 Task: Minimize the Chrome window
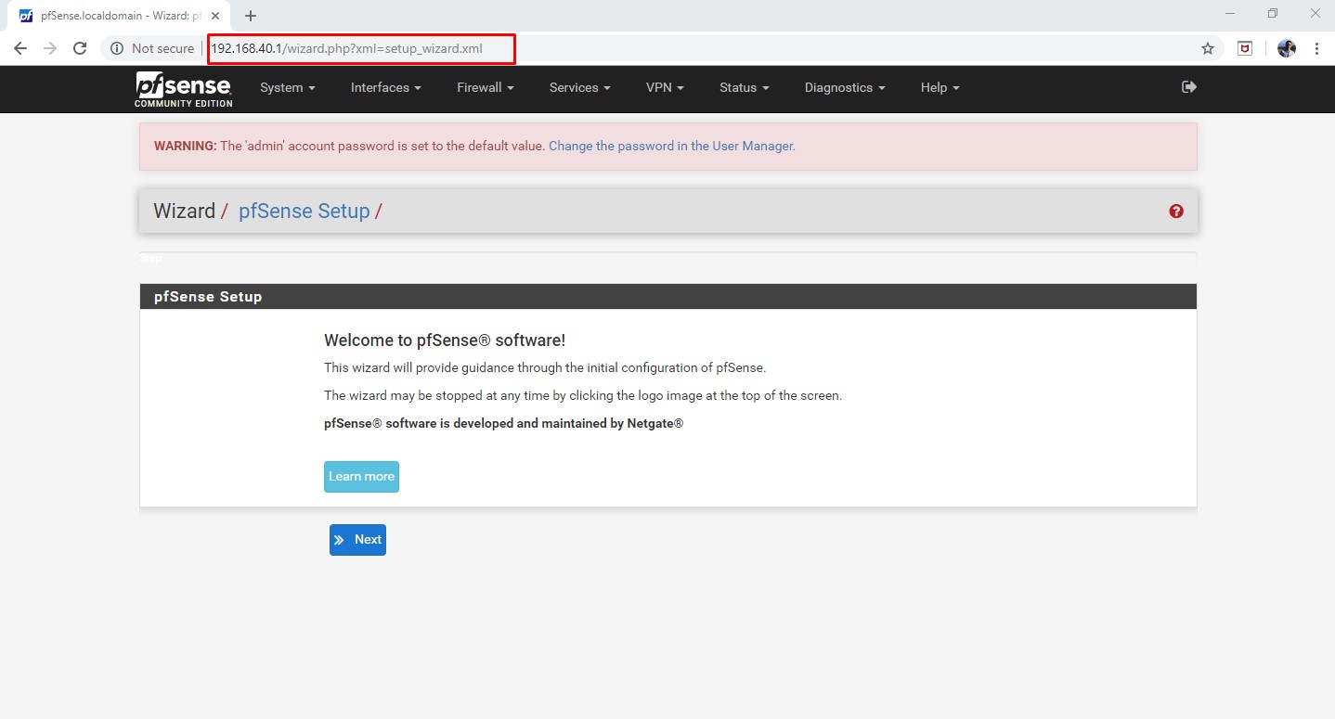pos(1230,14)
